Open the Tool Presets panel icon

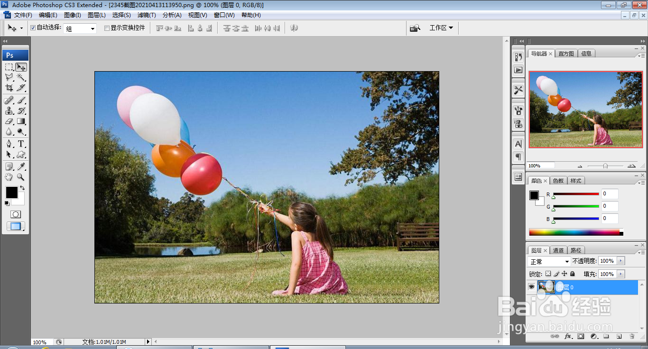tap(518, 90)
